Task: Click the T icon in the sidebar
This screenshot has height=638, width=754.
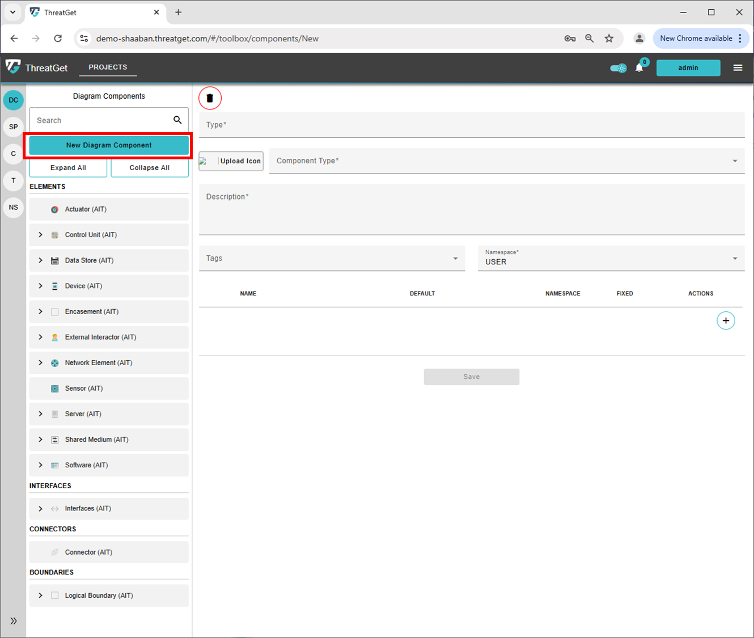Action: [13, 180]
